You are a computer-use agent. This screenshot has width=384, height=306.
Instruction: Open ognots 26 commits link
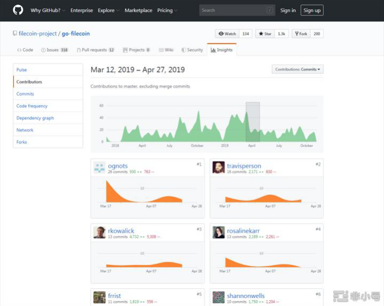coord(118,172)
